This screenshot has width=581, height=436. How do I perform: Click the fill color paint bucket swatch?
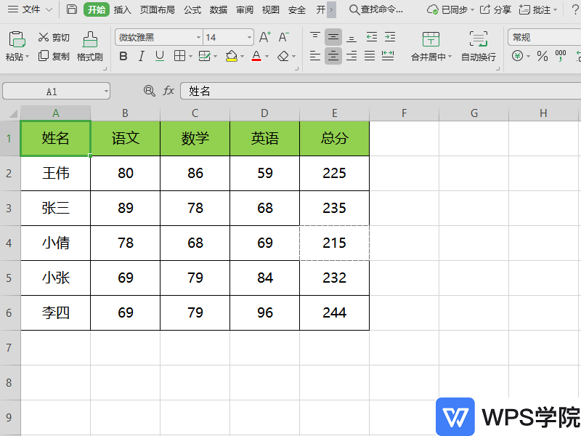click(230, 56)
